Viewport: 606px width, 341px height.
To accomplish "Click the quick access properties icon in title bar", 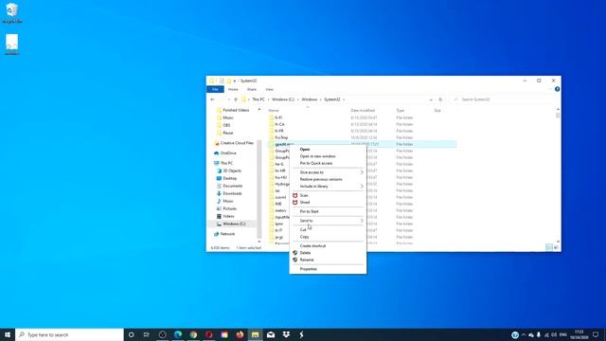I will (x=222, y=81).
